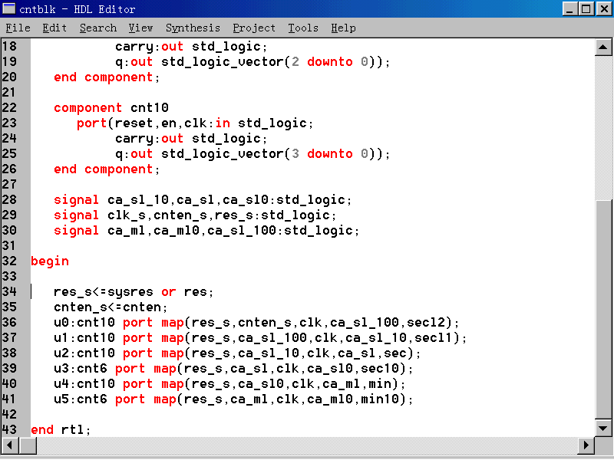Viewport: 614px width, 460px height.
Task: Click the u2:cnt10 port map line
Action: 237,353
